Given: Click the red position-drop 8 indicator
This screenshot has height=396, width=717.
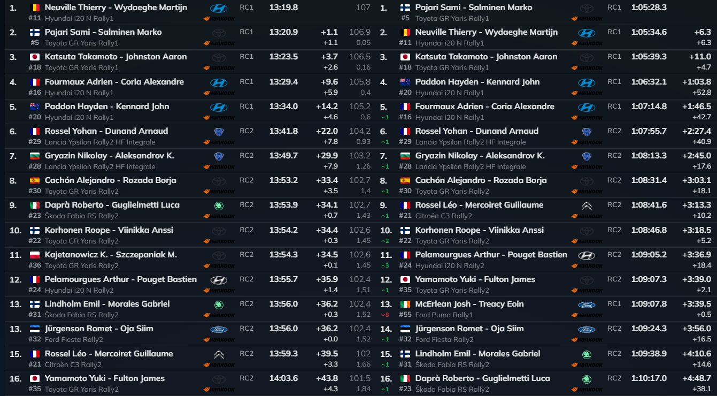Looking at the screenshot, I should [x=386, y=315].
